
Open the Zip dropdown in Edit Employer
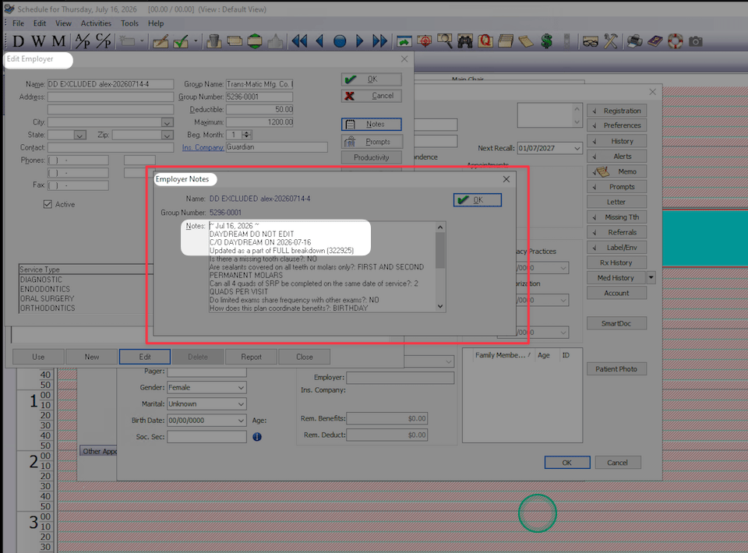click(167, 136)
